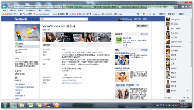Open Facebook messages icon

point(33,19)
